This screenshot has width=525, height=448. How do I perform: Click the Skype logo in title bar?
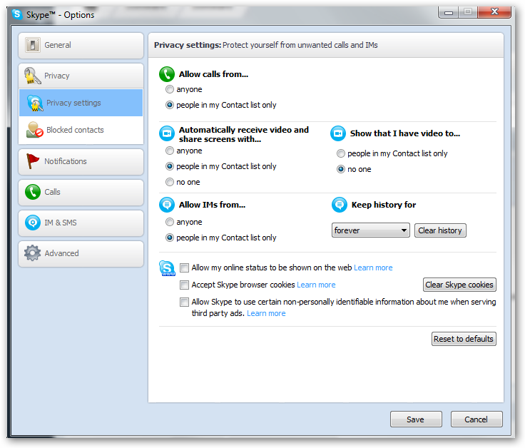16,14
